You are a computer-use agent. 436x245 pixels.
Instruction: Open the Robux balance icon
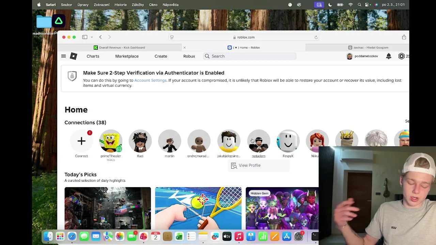point(402,56)
